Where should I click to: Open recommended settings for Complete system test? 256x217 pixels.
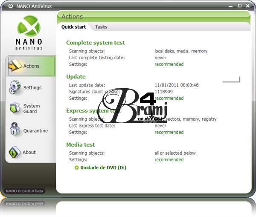click(169, 64)
